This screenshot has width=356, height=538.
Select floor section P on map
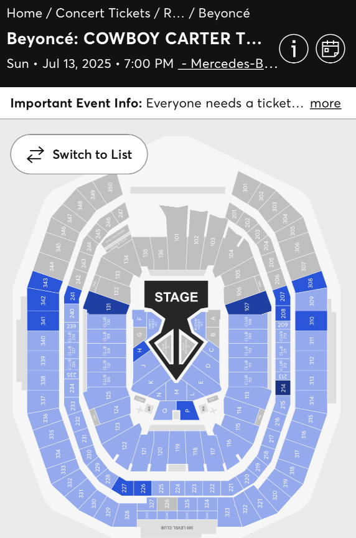(187, 410)
